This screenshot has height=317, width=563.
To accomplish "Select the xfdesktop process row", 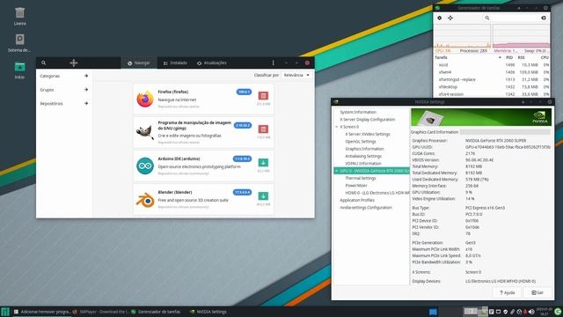I will click(492, 87).
